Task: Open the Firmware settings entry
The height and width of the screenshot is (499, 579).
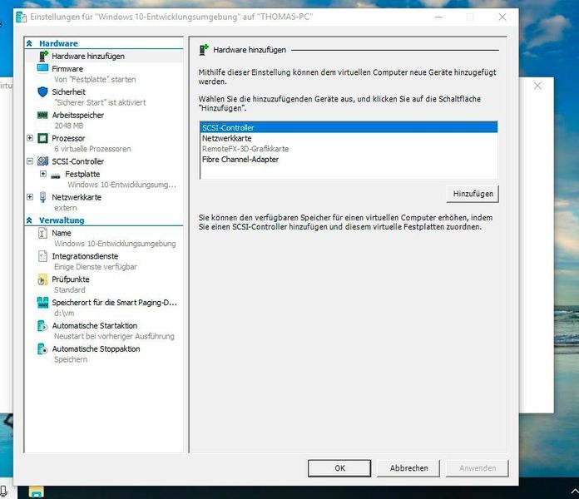Action: (67, 69)
